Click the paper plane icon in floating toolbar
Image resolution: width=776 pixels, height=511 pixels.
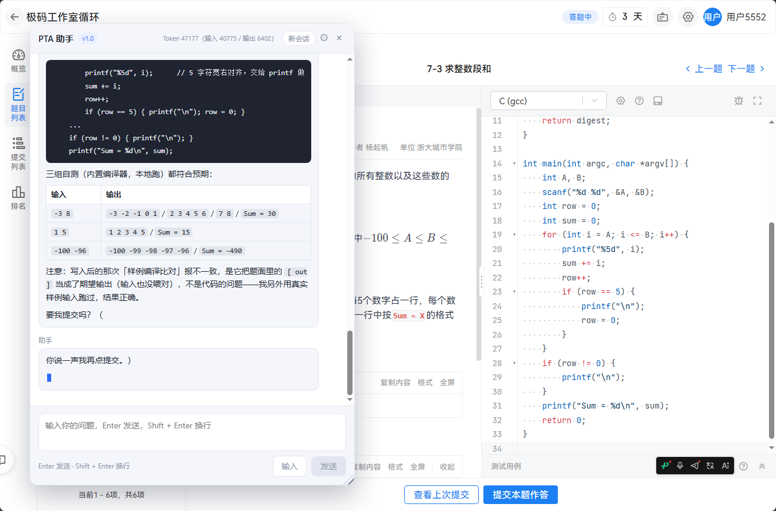pyautogui.click(x=695, y=466)
